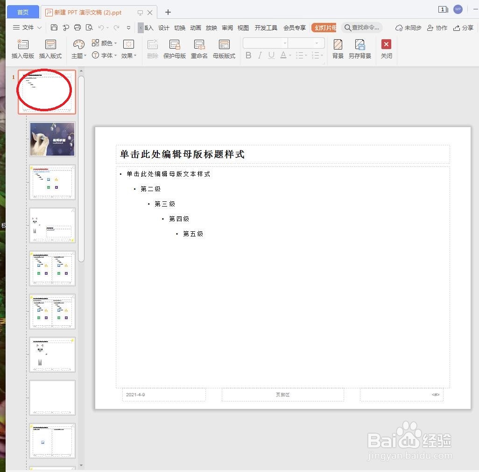Select the first slide master thumbnail

(47, 92)
